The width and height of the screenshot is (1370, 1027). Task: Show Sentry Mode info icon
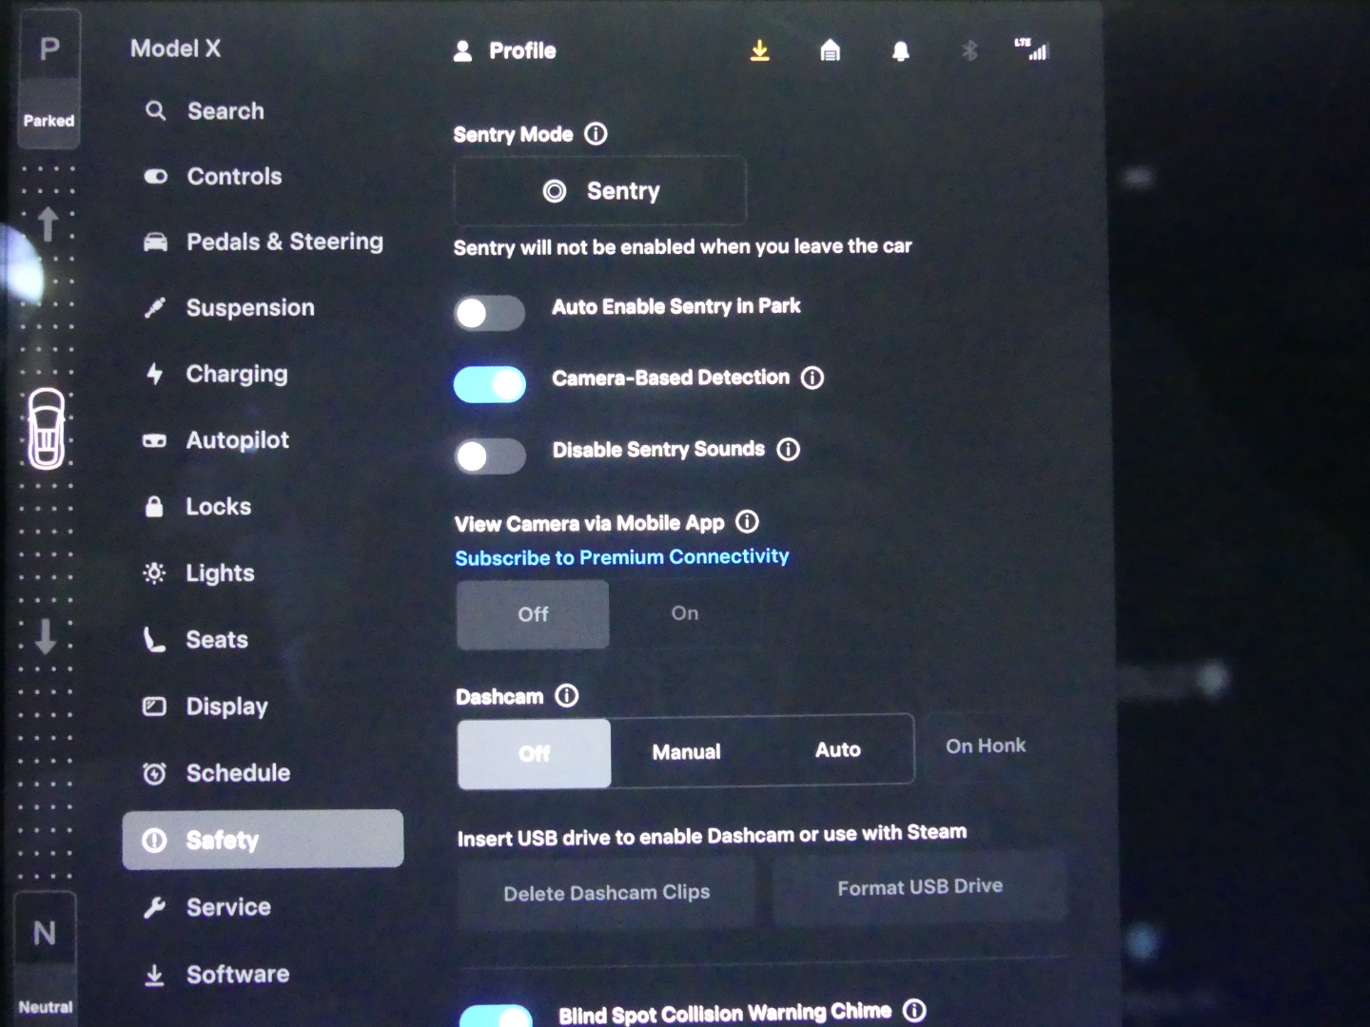596,134
